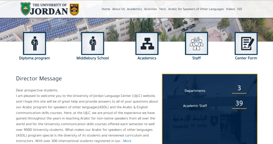Click the Staff label link
The image size is (273, 144).
(x=196, y=58)
